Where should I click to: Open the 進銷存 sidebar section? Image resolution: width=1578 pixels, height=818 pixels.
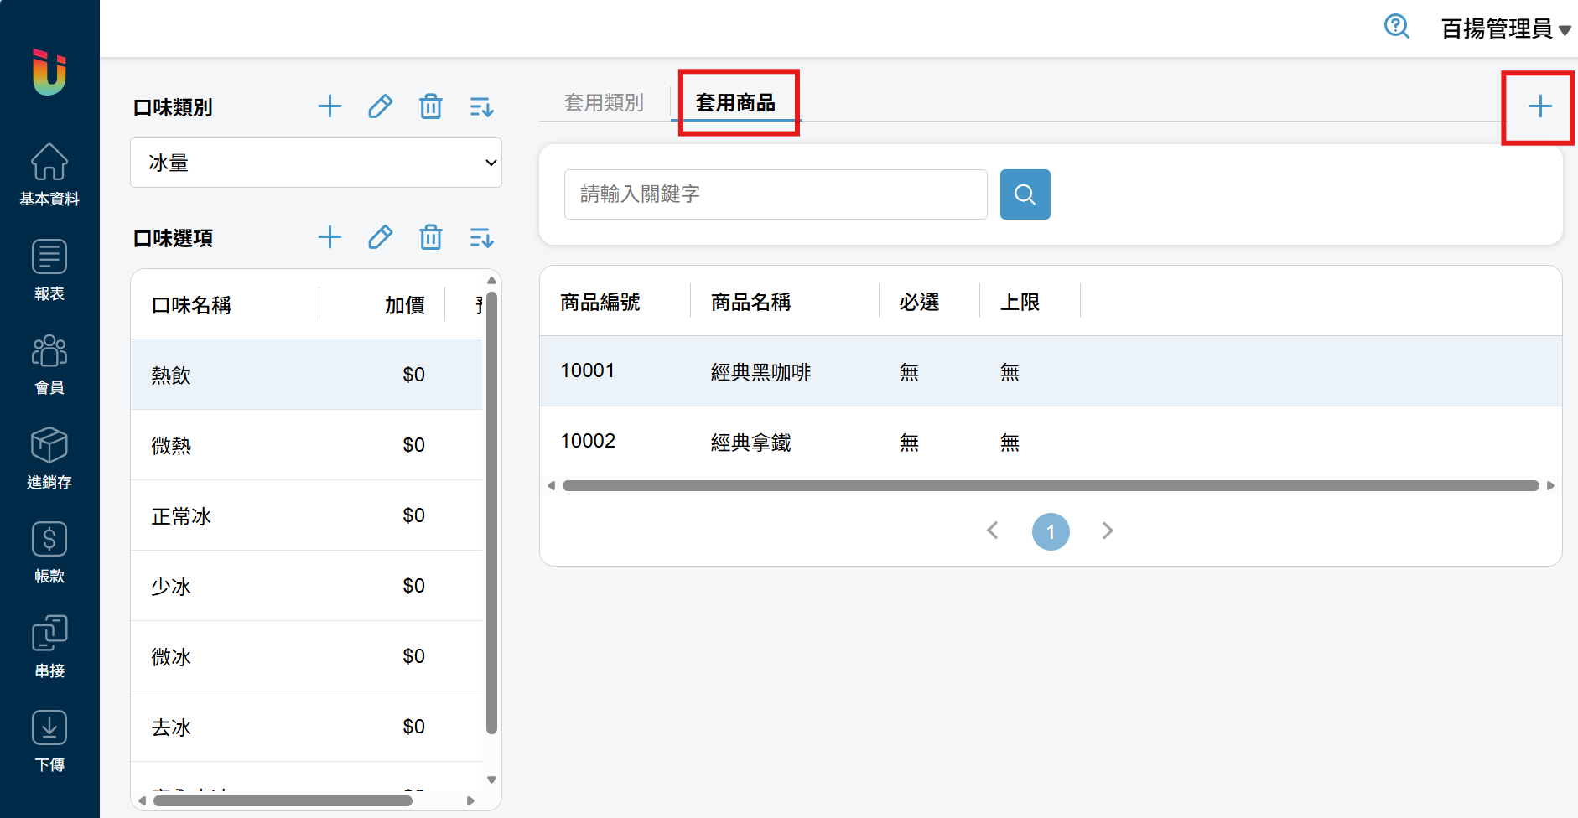pyautogui.click(x=49, y=458)
